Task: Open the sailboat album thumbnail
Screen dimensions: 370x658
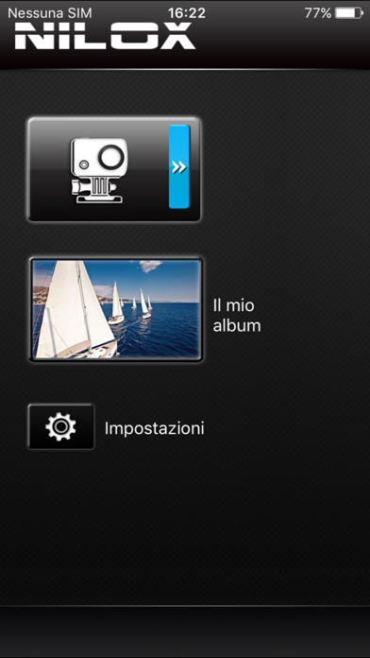Action: tap(116, 309)
